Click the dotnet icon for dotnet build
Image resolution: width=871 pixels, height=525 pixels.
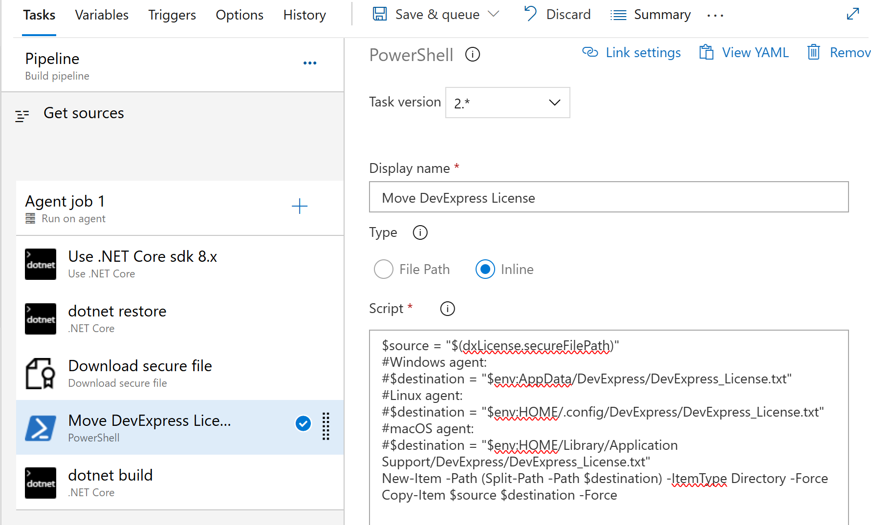click(41, 483)
